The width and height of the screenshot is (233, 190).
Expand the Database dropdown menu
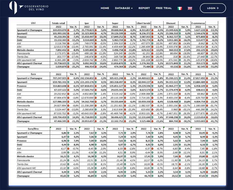pyautogui.click(x=124, y=8)
